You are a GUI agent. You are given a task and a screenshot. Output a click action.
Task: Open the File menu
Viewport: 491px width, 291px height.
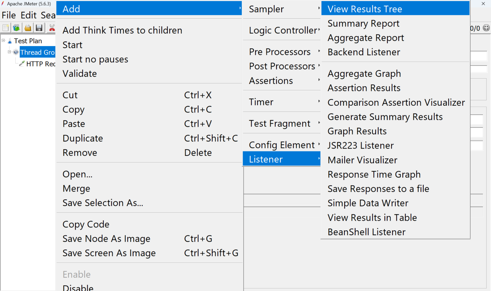(x=9, y=15)
